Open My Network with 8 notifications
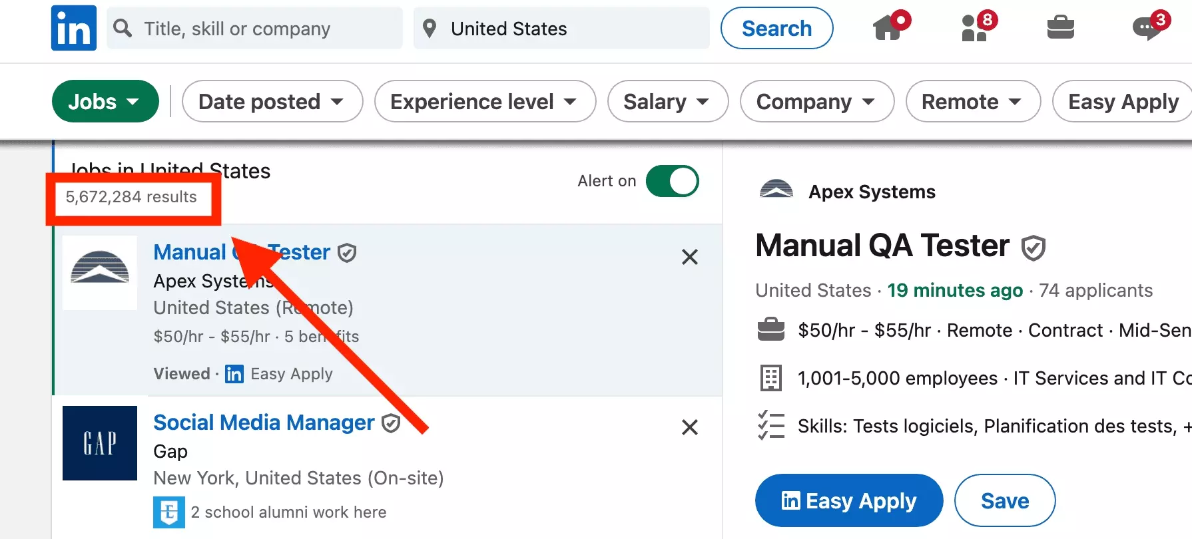 coord(974,28)
